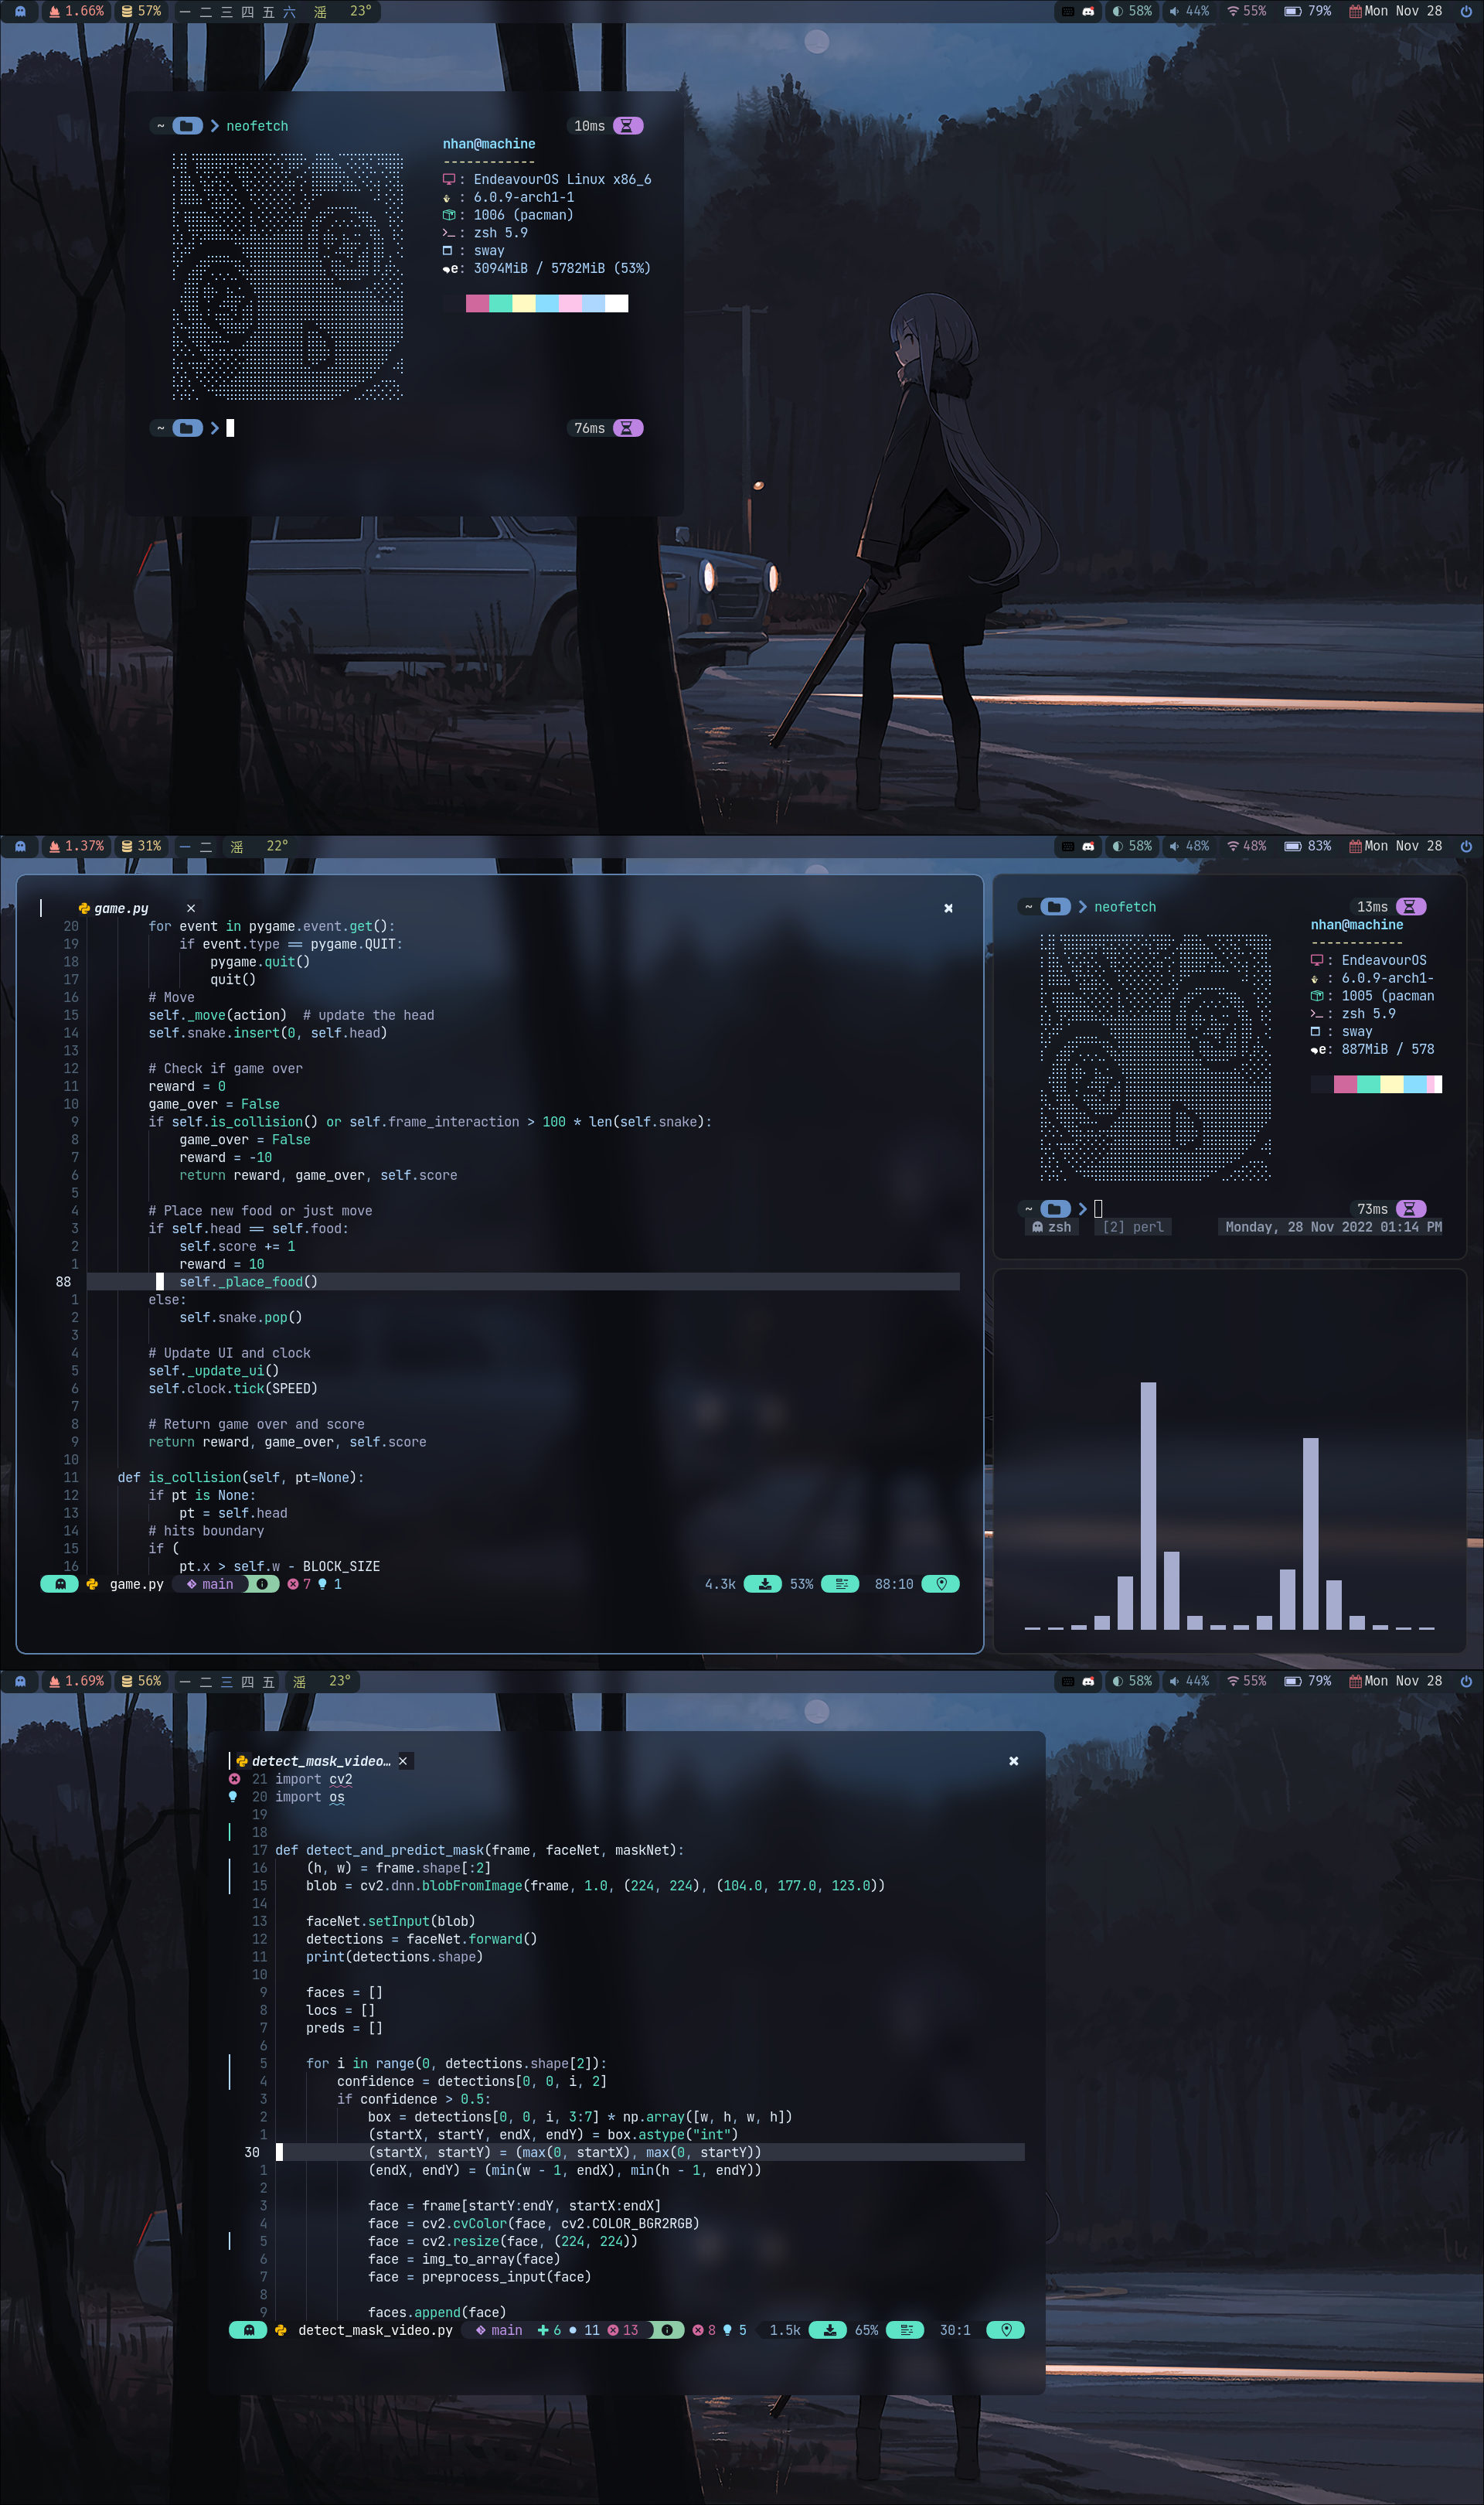Screen dimensions: 1484x2505
Task: Click the file size icon beside 4.3k
Action: [x=764, y=1584]
